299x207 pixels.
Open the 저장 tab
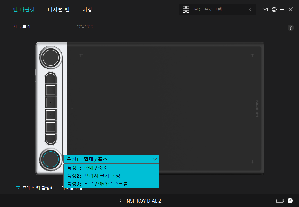[87, 10]
